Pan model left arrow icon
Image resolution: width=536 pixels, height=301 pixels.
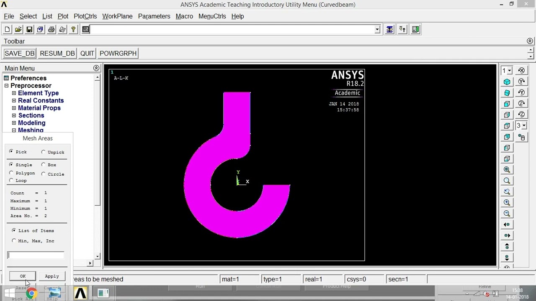[507, 224]
